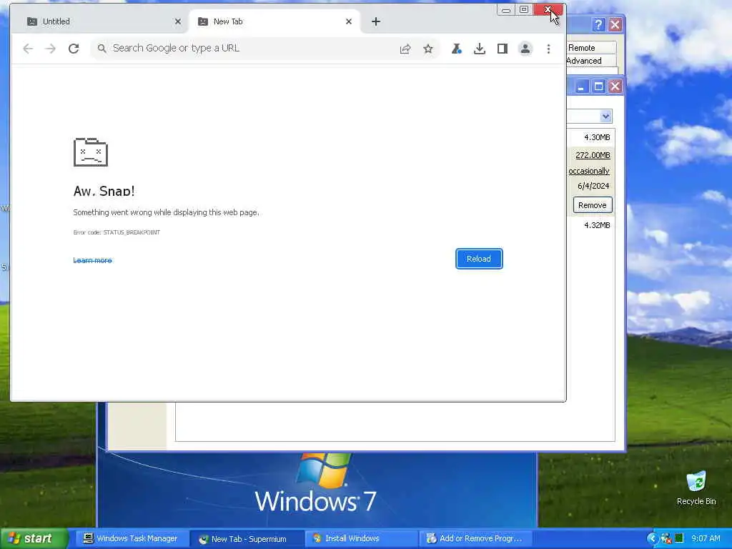Select the 4.30MB program row
This screenshot has height=549, width=732.
[591, 137]
